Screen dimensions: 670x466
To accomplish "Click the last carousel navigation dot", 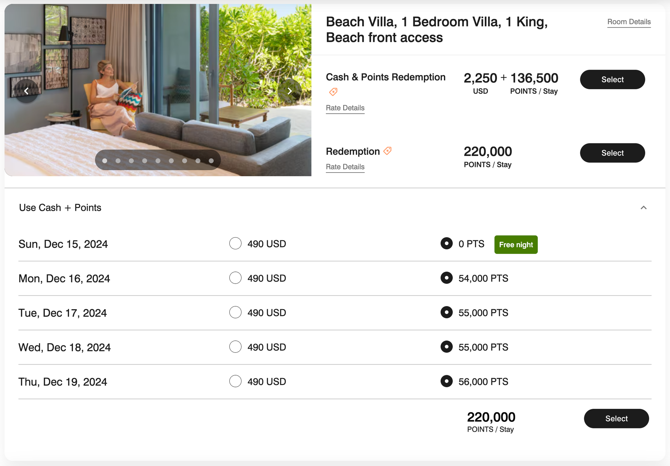I will tap(211, 160).
